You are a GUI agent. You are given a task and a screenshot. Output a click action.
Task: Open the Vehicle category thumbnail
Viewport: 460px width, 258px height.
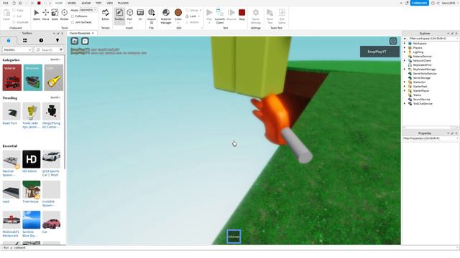pos(12,77)
